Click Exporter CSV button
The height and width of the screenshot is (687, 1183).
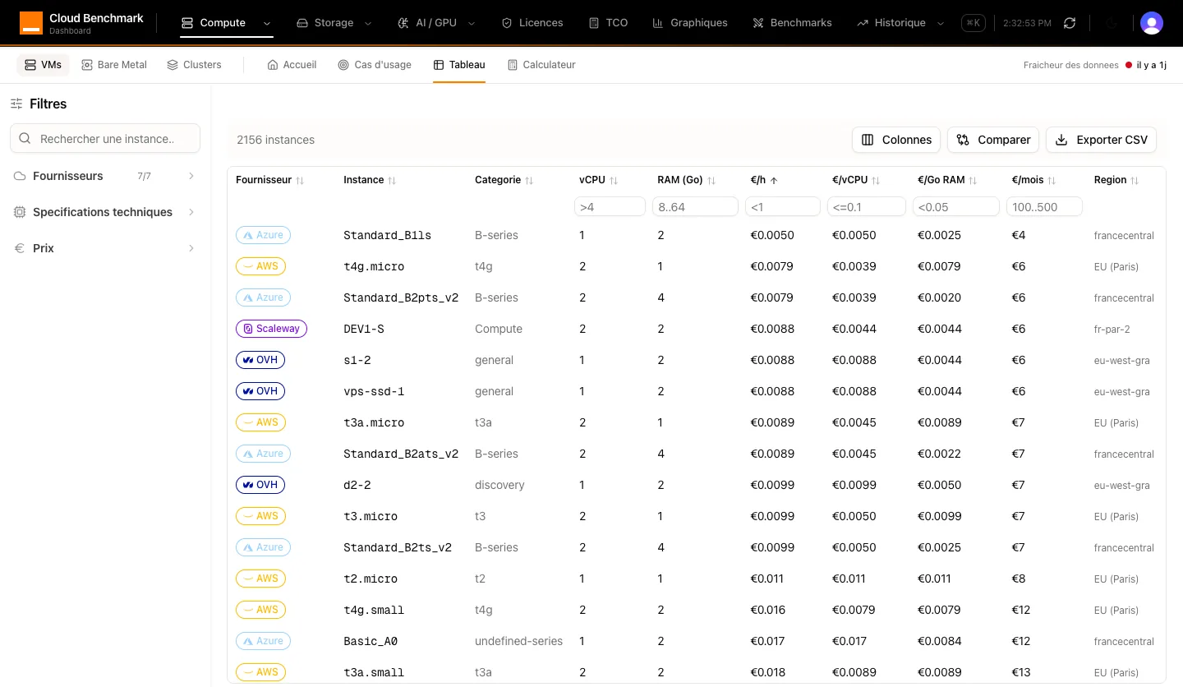point(1101,140)
